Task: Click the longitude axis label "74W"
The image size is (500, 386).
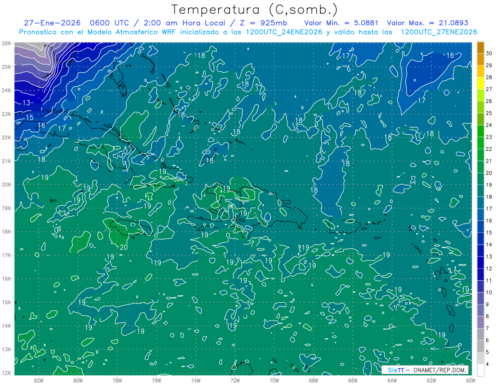Action: [x=196, y=380]
